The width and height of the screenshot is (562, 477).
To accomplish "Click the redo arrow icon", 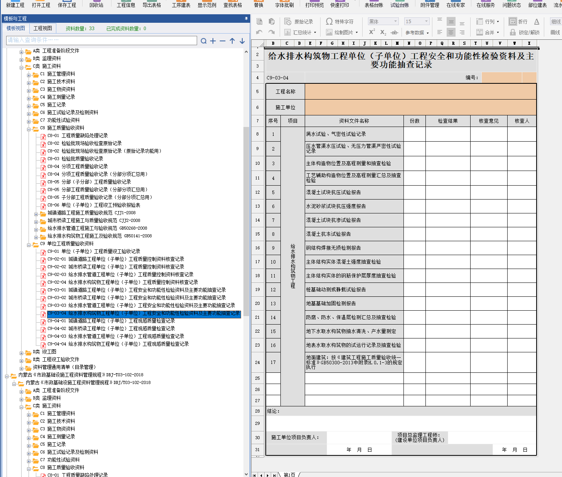I will pos(272,32).
